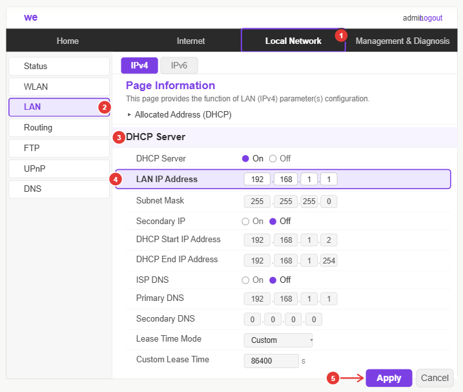The height and width of the screenshot is (392, 463).
Task: Go to the Home tab
Action: (68, 41)
